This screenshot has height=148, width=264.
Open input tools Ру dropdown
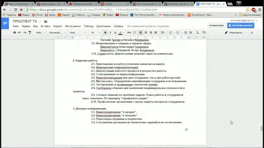coord(205,32)
